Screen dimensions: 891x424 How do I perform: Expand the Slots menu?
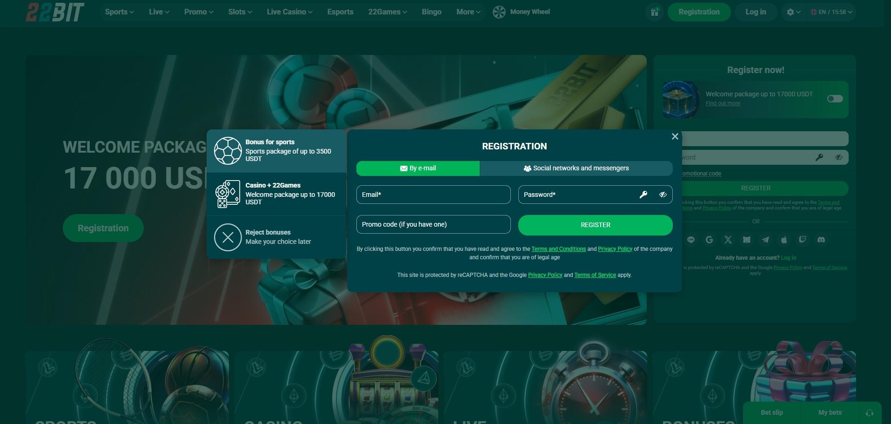[240, 12]
